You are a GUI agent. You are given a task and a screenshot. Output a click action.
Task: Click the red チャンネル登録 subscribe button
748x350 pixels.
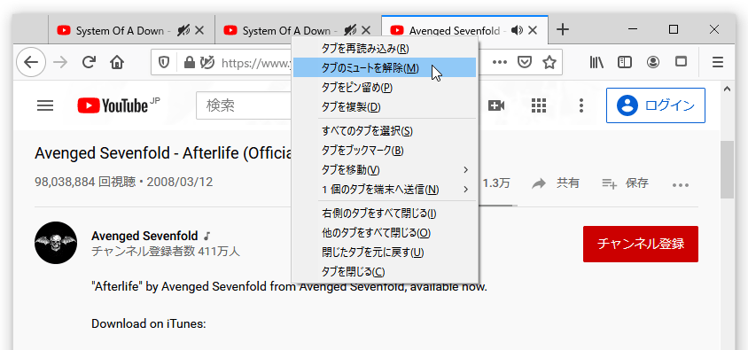tap(641, 244)
